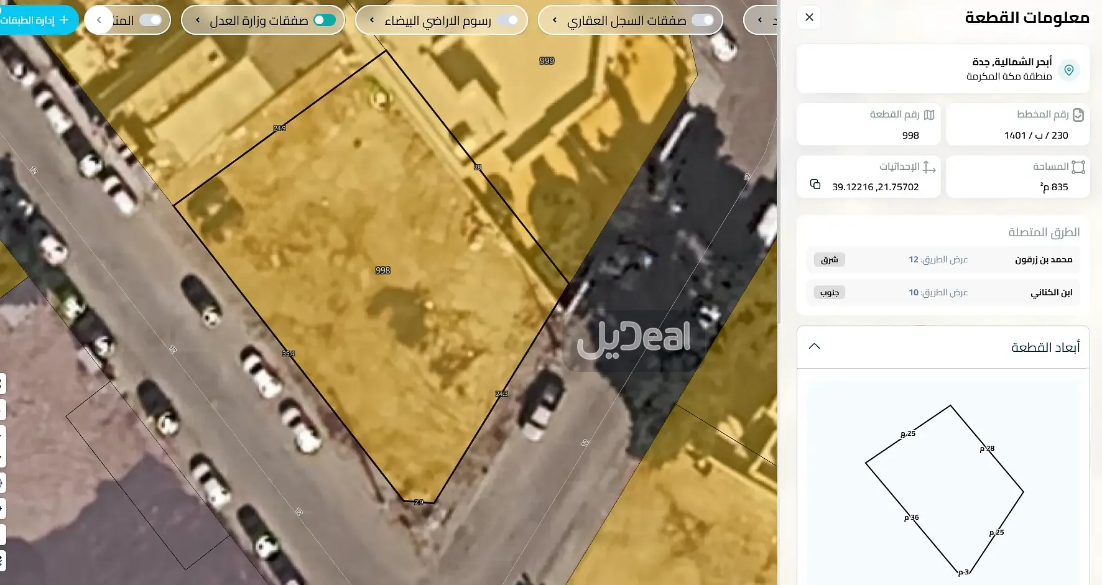Expand Ministry of Justice deals options arrow
Image resolution: width=1102 pixels, height=585 pixels.
(x=198, y=21)
